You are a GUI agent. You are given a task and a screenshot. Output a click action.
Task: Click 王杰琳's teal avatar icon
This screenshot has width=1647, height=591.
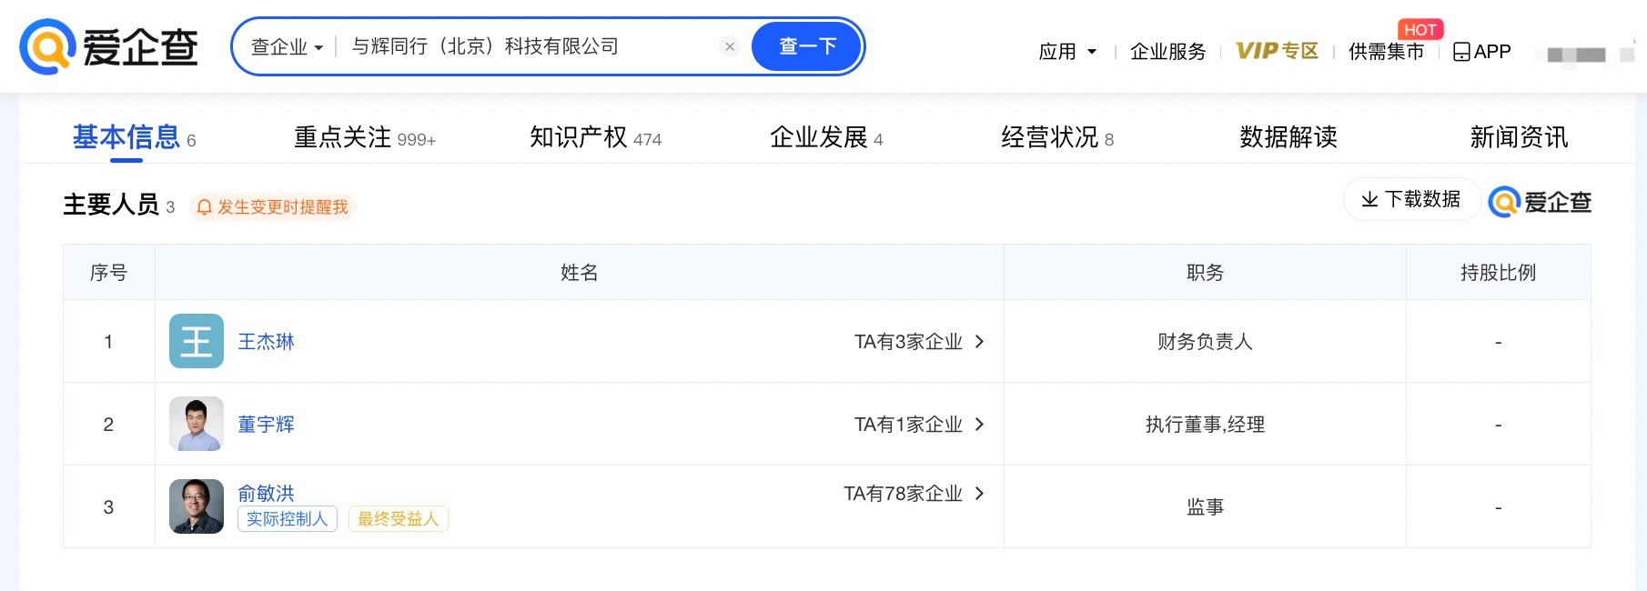(197, 341)
